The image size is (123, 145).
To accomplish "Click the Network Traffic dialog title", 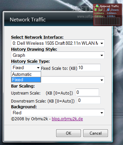I will [28, 20].
